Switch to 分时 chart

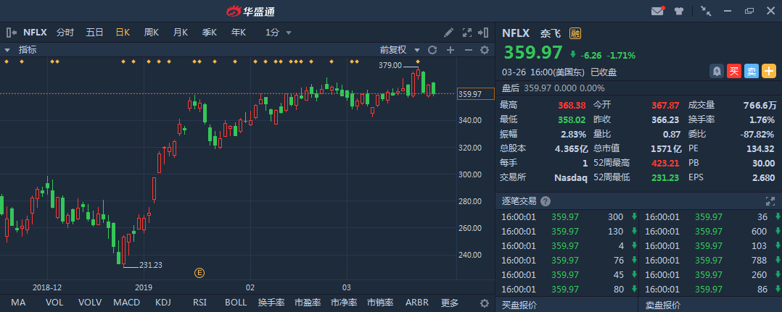pyautogui.click(x=65, y=33)
